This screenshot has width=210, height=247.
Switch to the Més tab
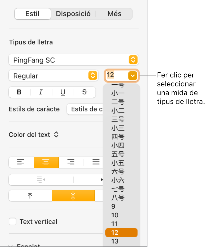(x=114, y=14)
